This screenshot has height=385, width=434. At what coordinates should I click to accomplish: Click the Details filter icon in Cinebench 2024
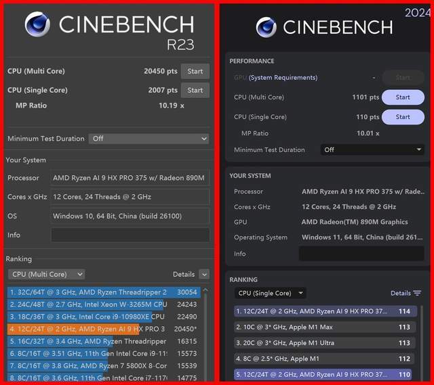(417, 293)
